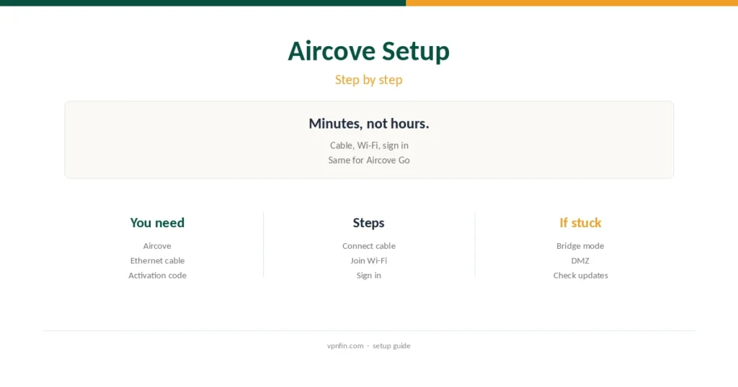
Task: Select 'Aircove' under You need
Action: coord(157,246)
